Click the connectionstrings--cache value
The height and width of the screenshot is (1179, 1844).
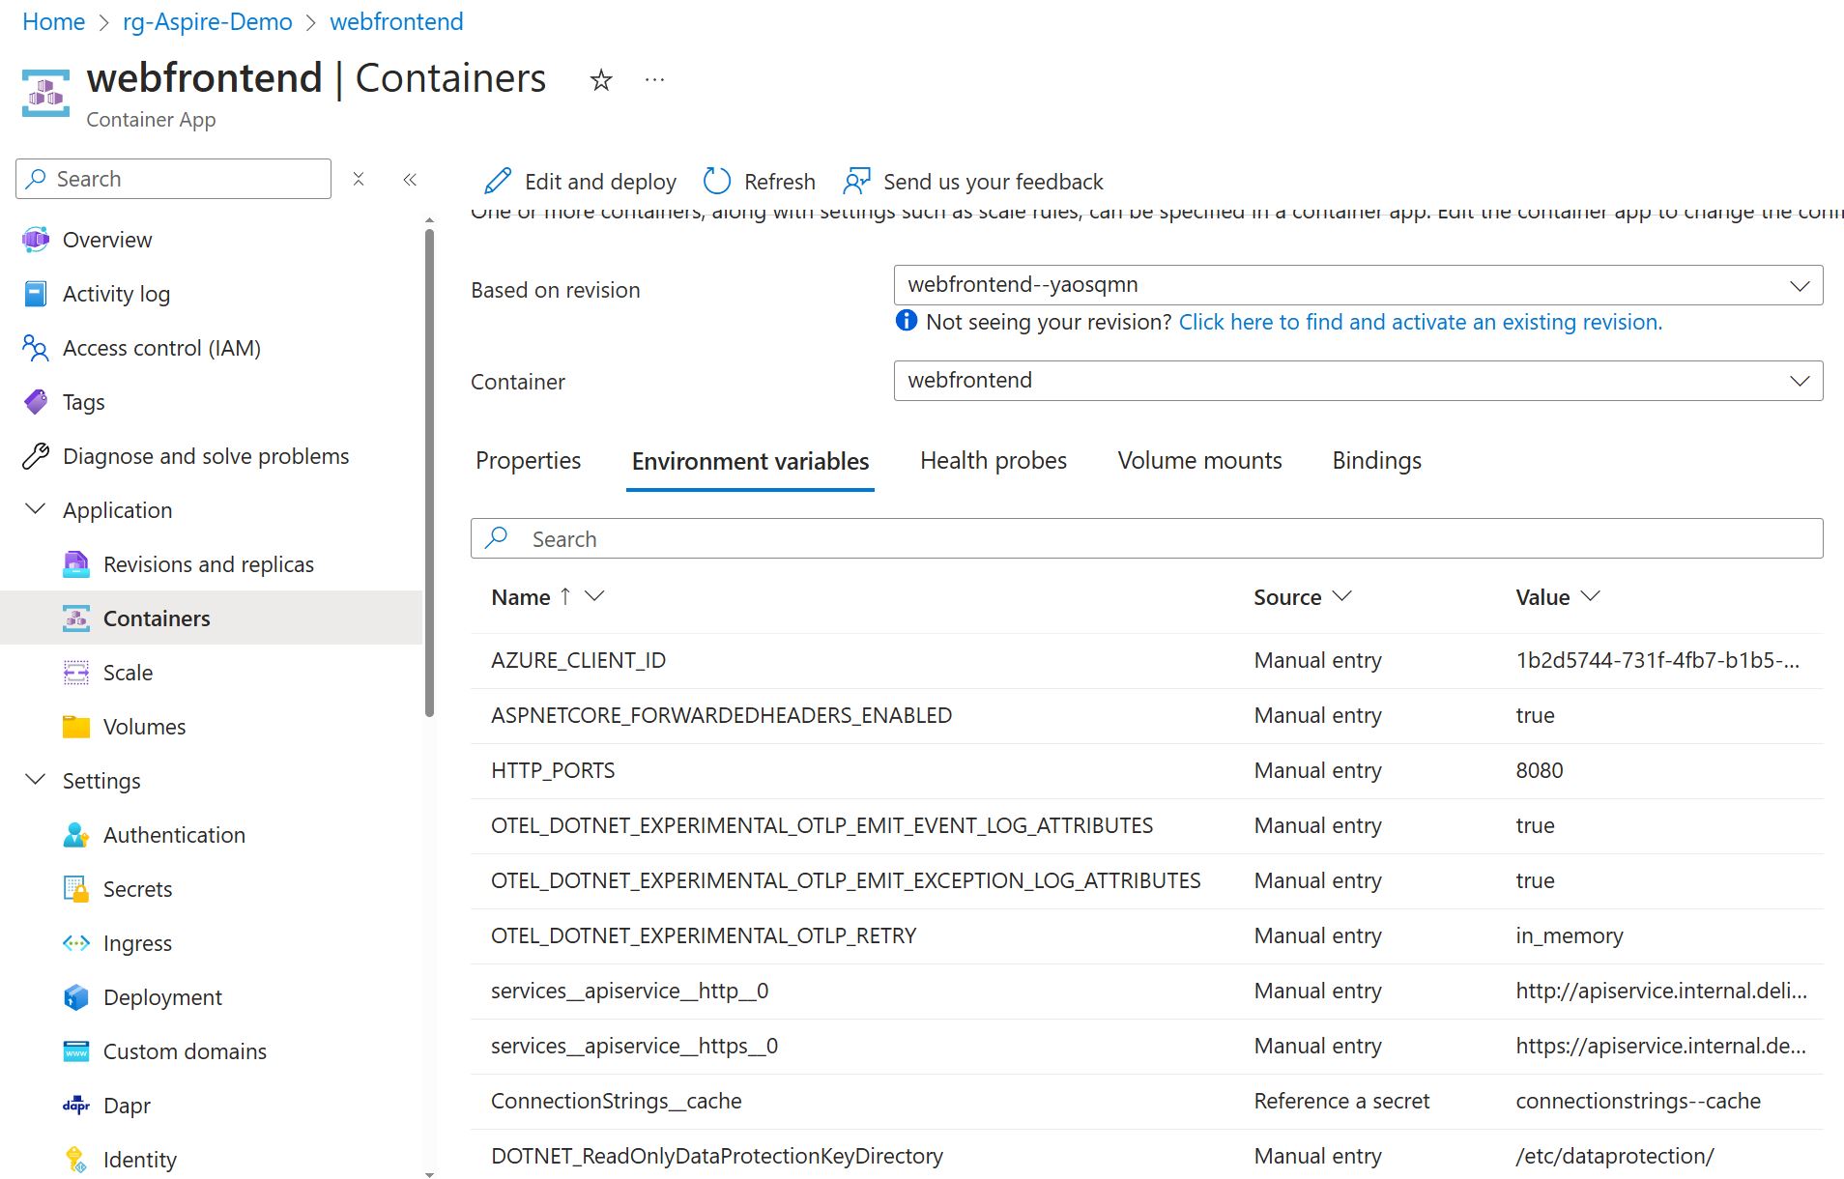[x=1637, y=1101]
